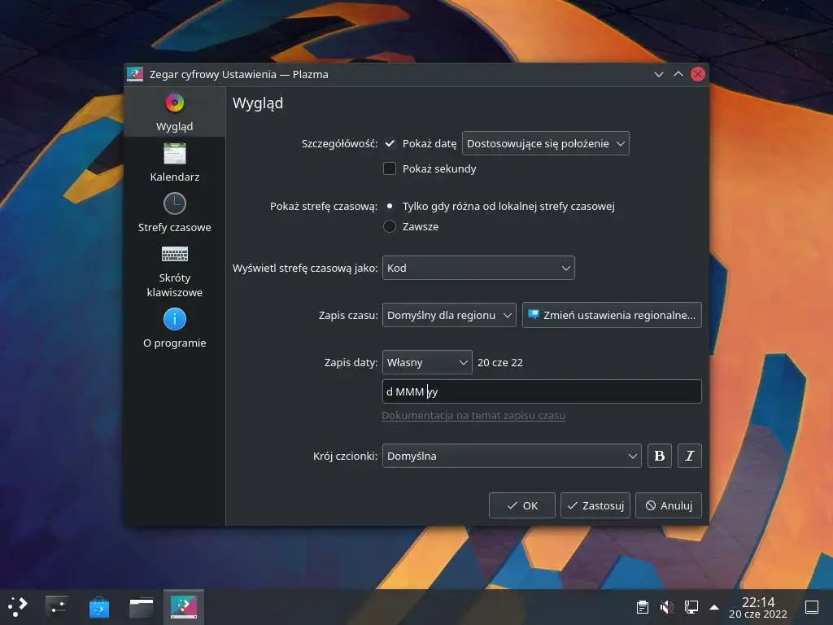
Task: Enable the Pokaż sekundy checkbox
Action: (390, 168)
